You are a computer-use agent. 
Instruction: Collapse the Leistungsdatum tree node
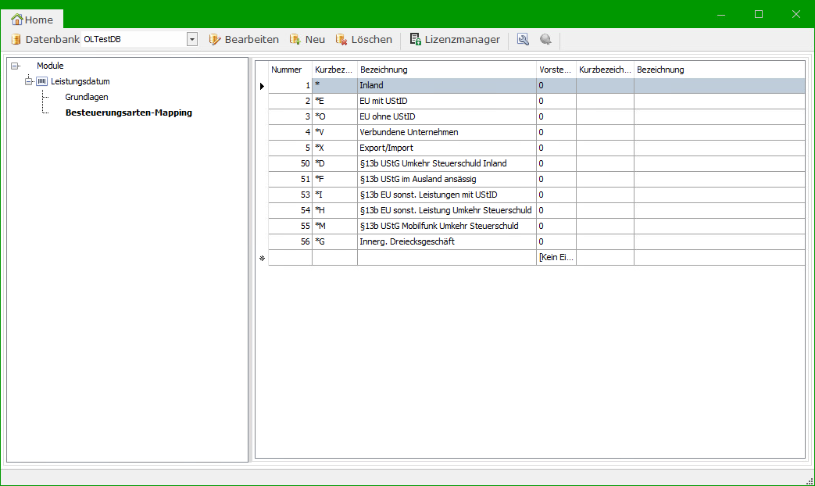[x=29, y=81]
